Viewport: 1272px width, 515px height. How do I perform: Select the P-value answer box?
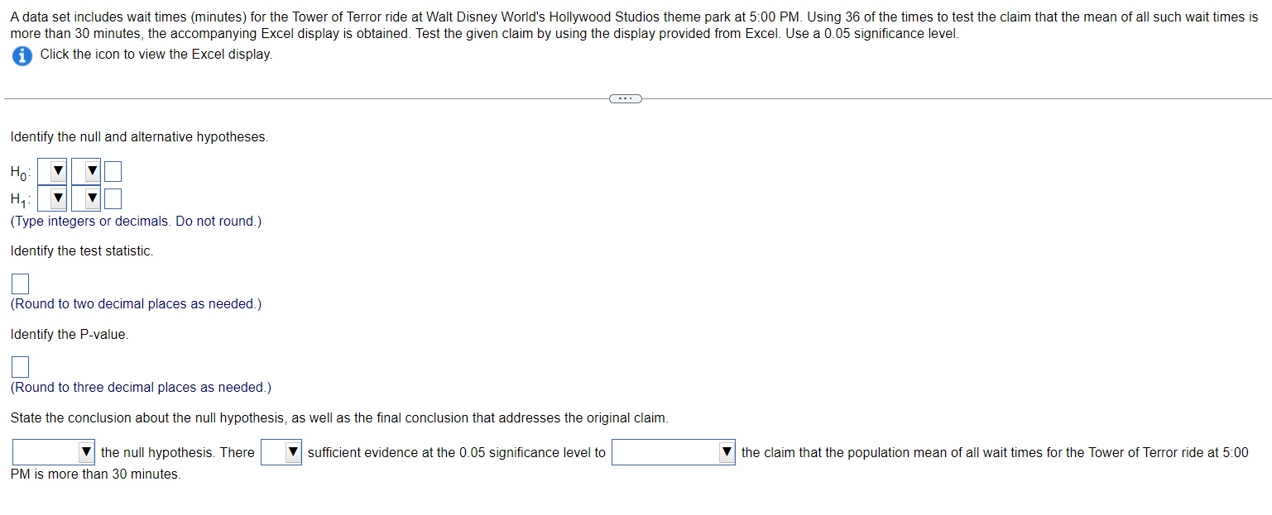click(x=19, y=366)
